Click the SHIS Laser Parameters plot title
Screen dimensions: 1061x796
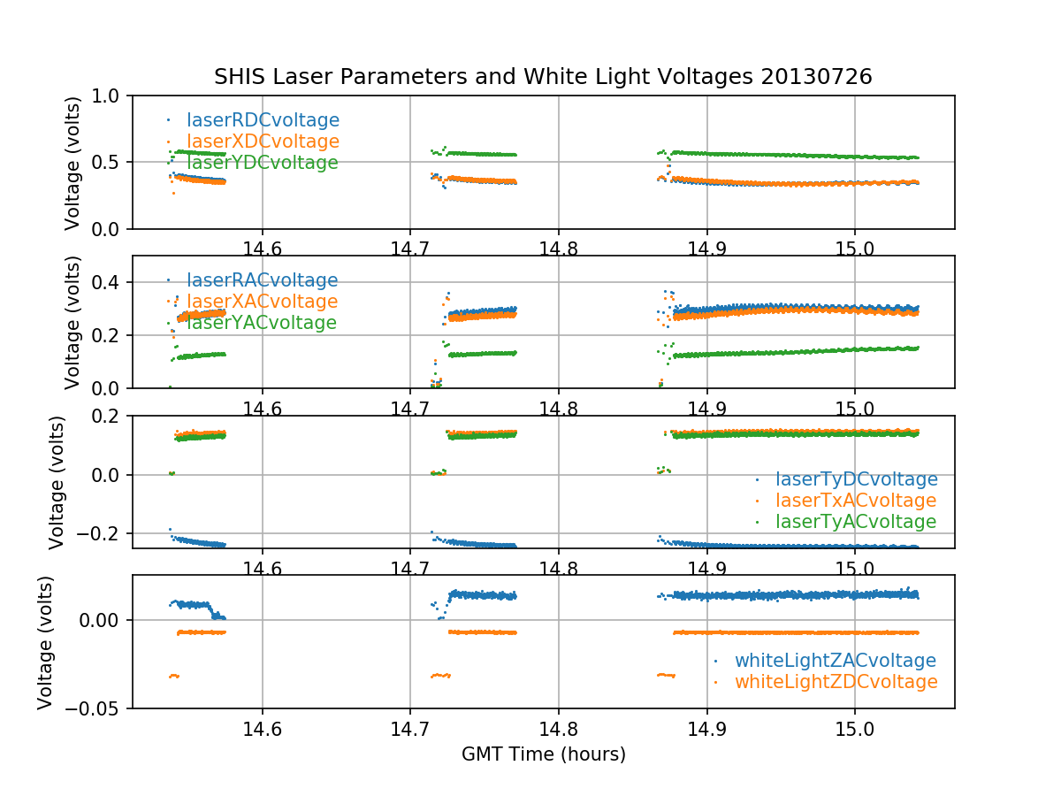pyautogui.click(x=543, y=77)
